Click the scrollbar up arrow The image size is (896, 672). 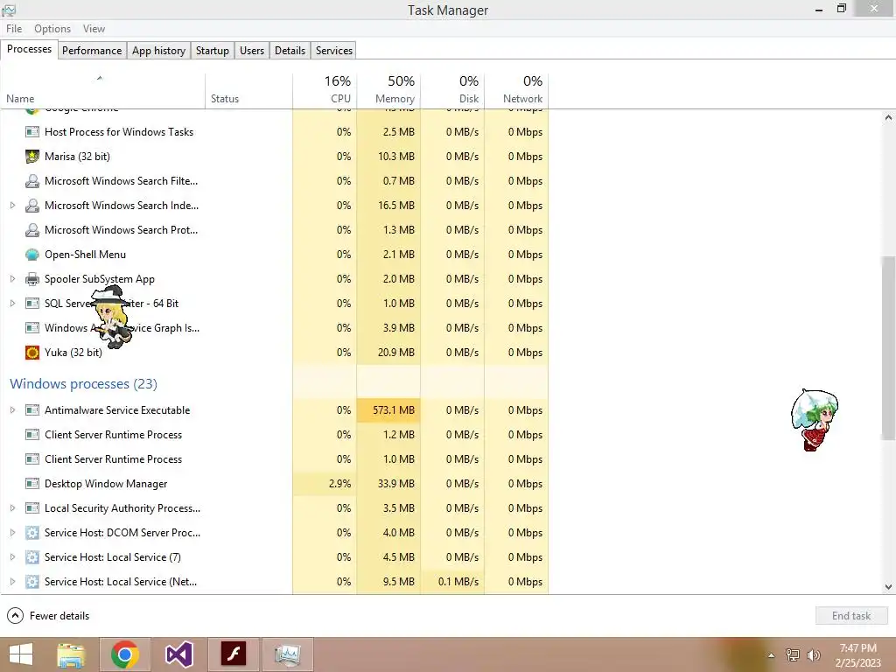(888, 118)
